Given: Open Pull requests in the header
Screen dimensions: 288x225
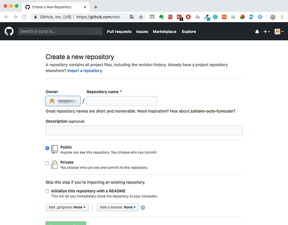Looking at the screenshot, I should [119, 31].
